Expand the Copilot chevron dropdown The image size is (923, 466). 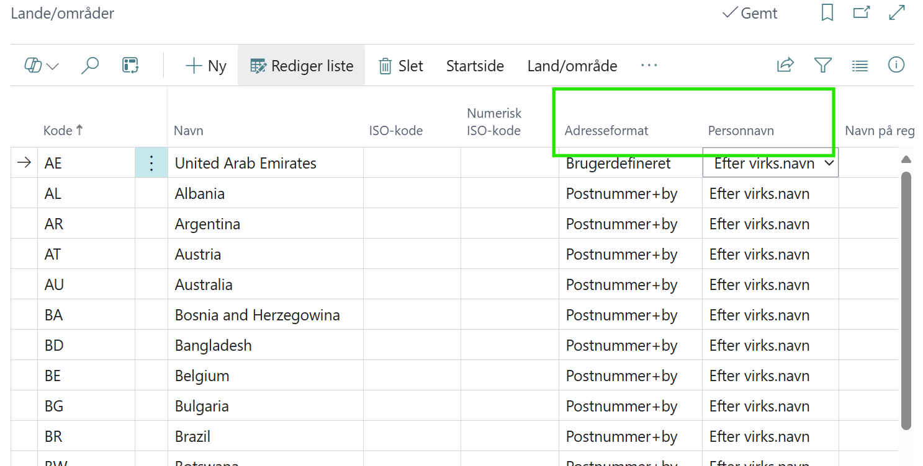point(53,64)
